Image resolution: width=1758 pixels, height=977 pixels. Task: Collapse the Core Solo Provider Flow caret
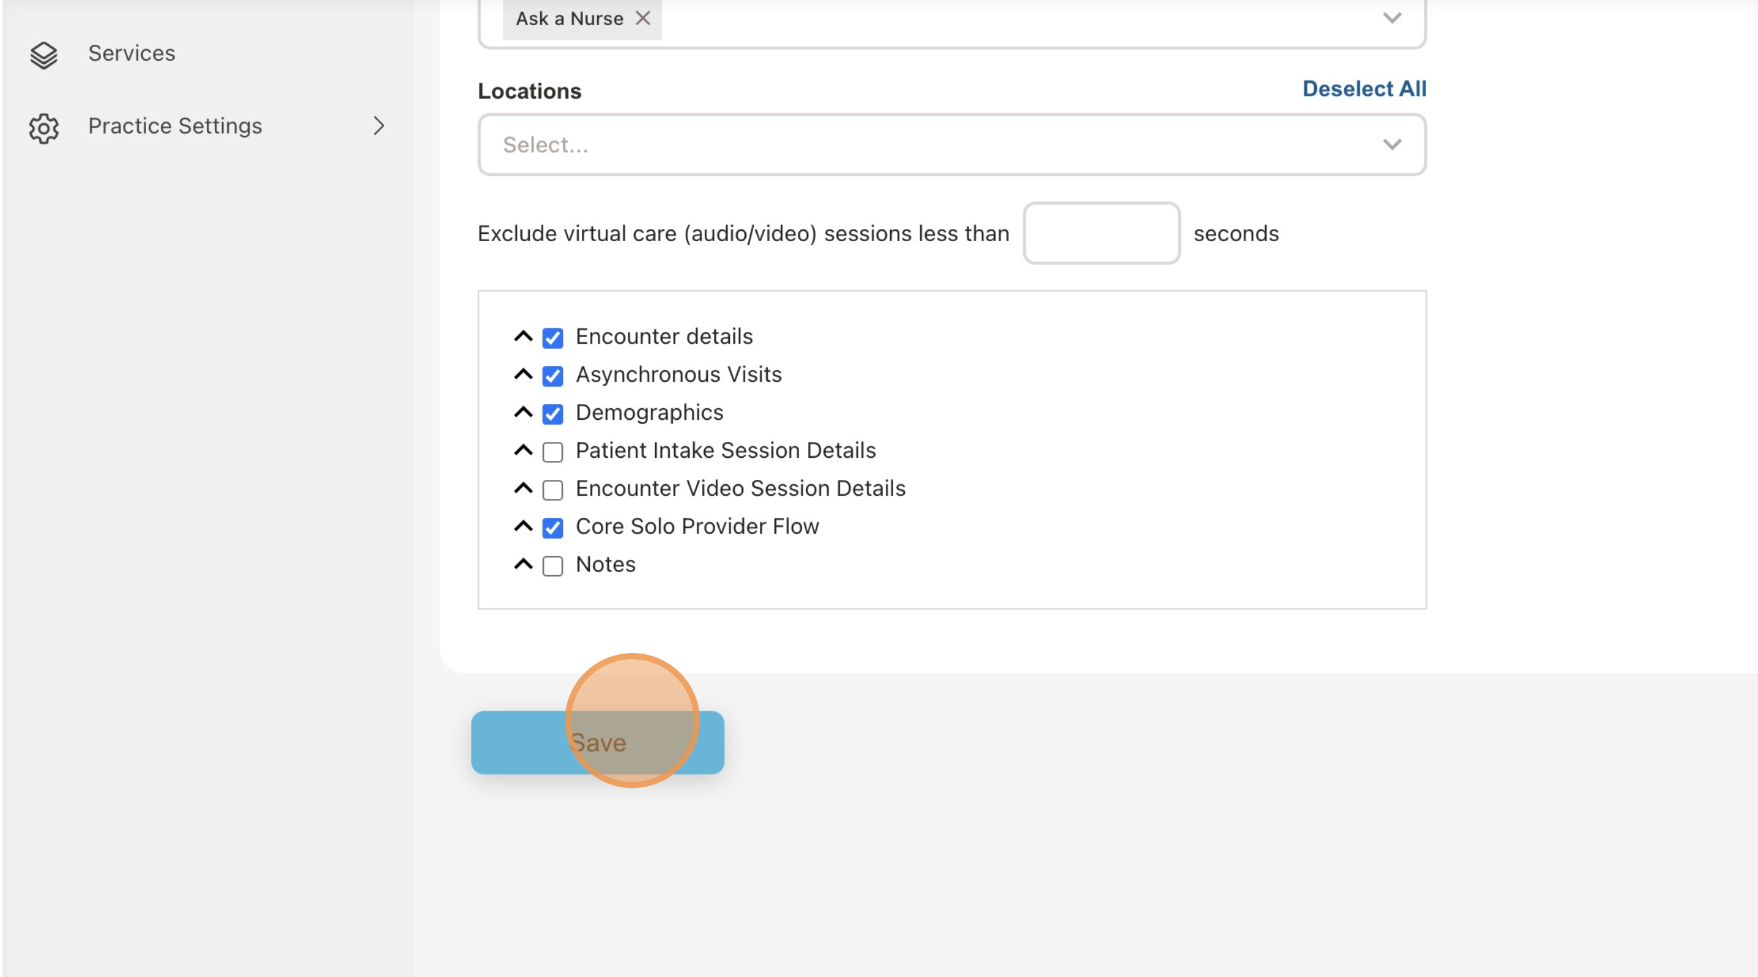(x=523, y=526)
